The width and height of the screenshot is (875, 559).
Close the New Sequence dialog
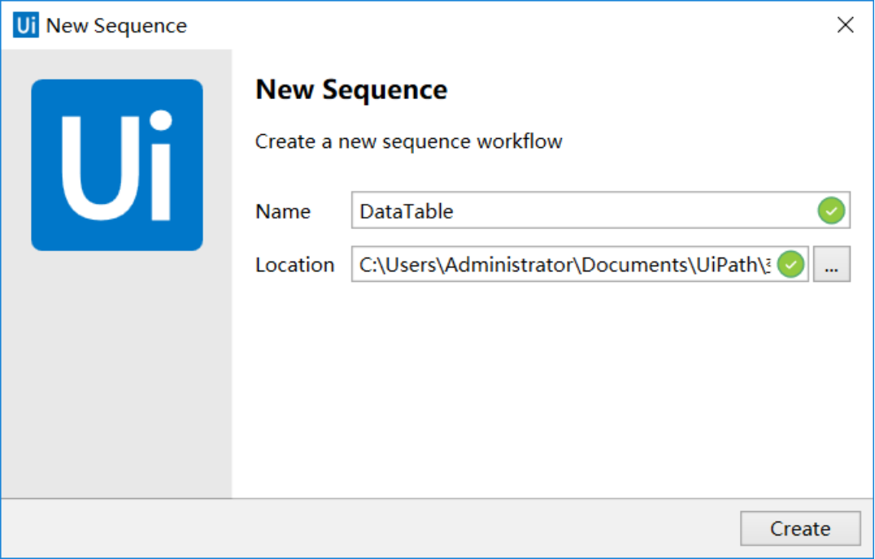click(846, 25)
